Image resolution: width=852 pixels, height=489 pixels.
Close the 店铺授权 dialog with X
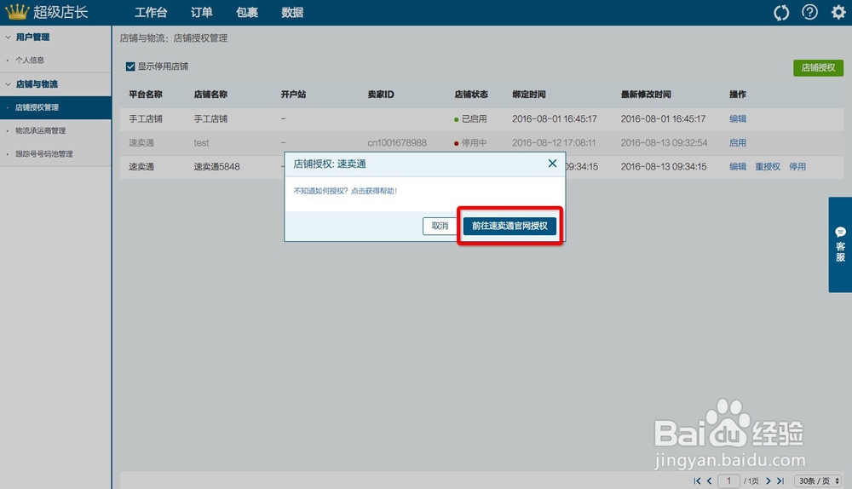(552, 164)
